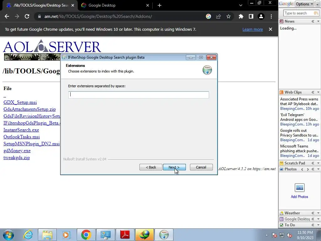The image size is (321, 241).
Task: Click the Learn more link
Action: click(253, 29)
